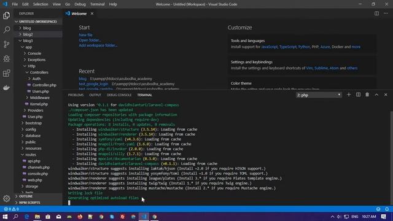Click the terminal vertical scrollbar
This screenshot has width=393, height=221.
click(x=392, y=158)
